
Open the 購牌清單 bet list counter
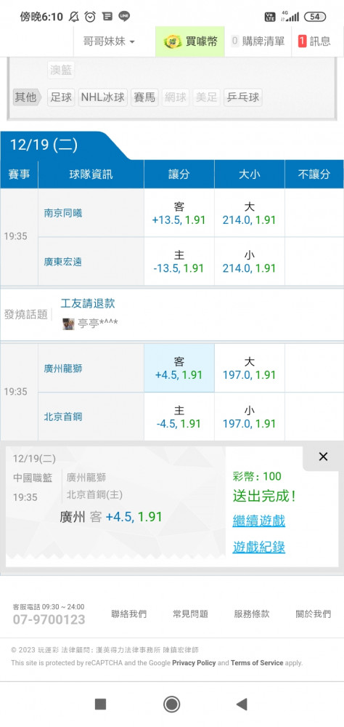point(258,41)
